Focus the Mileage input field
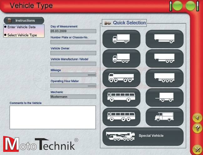The width and height of the screenshot is (203, 155). 73,75
